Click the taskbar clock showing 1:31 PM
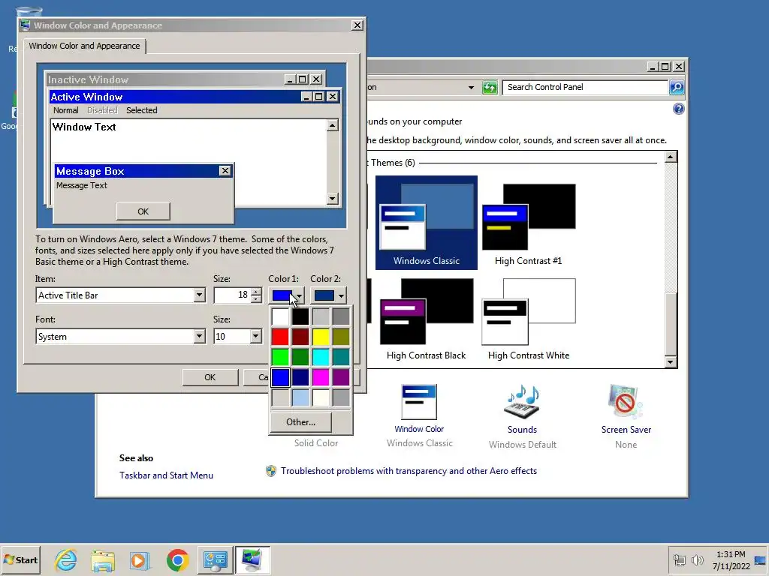Screen dimensions: 769x576 pos(731,559)
